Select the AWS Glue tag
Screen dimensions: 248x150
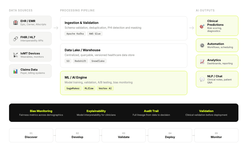coord(95,34)
